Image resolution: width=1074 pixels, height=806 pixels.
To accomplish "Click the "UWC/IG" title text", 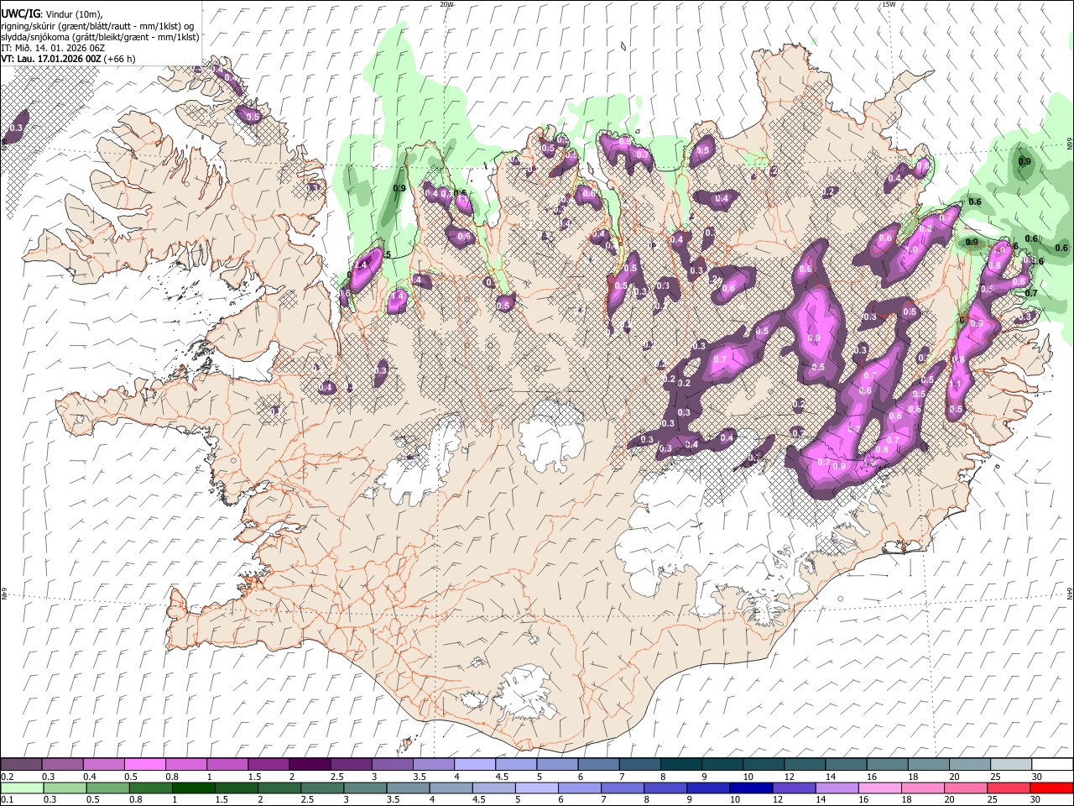I will (20, 14).
